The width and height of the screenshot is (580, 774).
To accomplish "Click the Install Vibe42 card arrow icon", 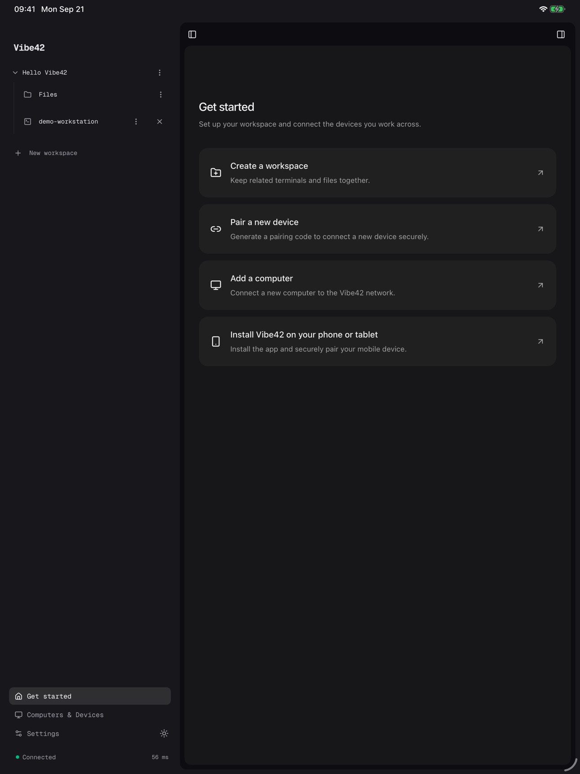I will click(540, 342).
